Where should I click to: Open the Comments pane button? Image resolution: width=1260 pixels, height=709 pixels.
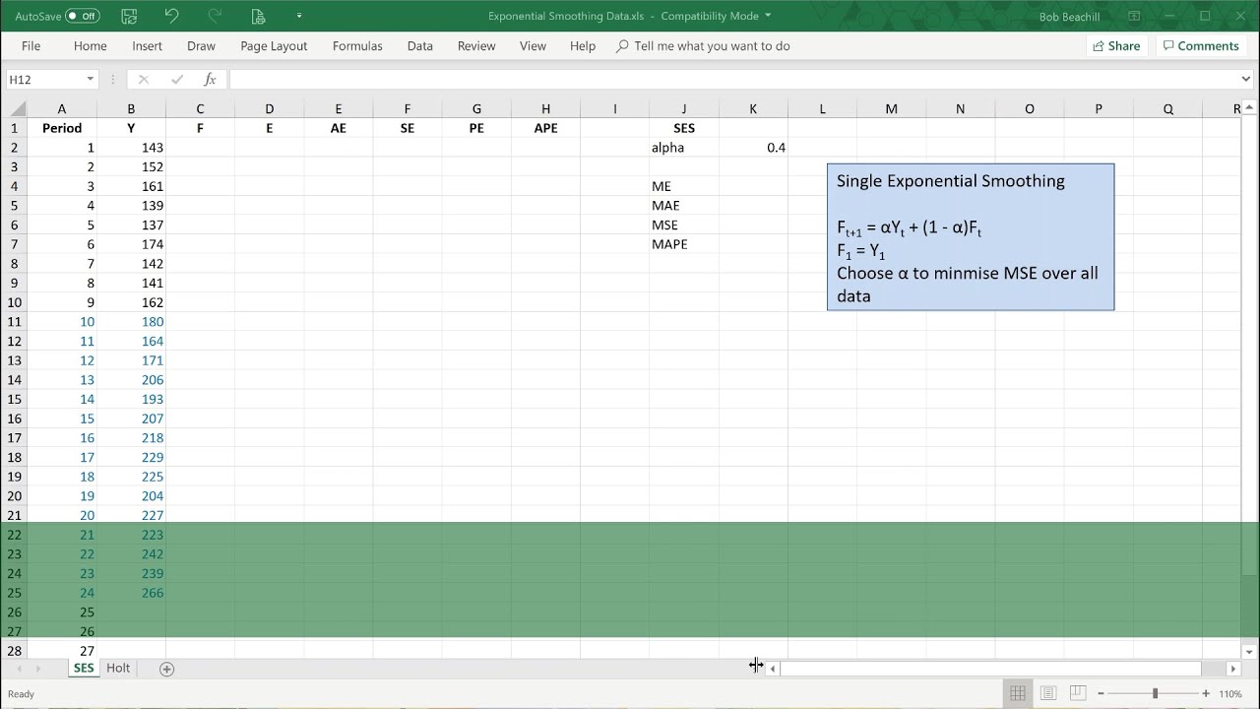1199,46
